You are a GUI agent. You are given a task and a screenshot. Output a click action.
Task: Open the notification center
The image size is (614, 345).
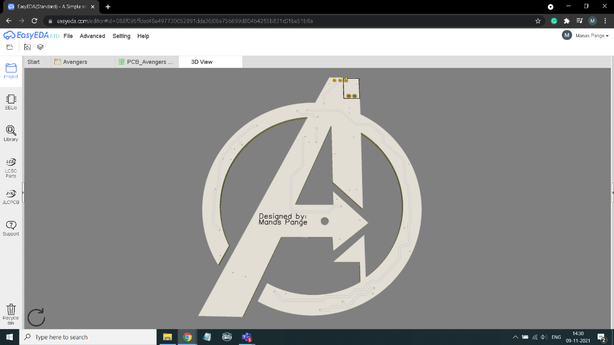(x=602, y=337)
